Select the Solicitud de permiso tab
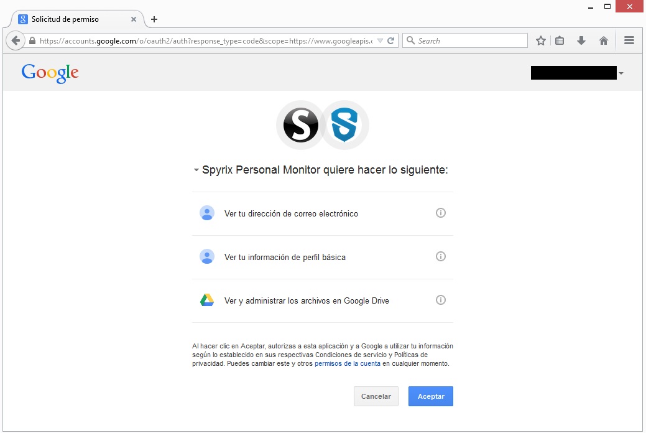The image size is (646, 433). pyautogui.click(x=77, y=19)
